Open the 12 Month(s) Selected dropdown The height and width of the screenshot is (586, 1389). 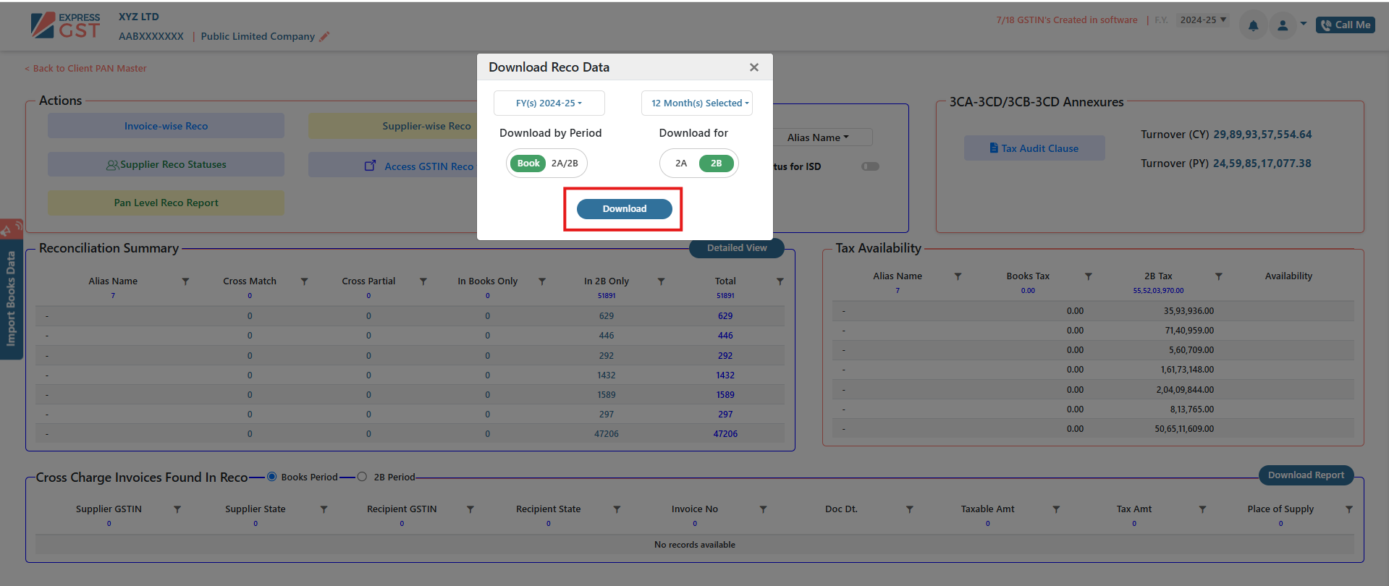[x=696, y=103]
